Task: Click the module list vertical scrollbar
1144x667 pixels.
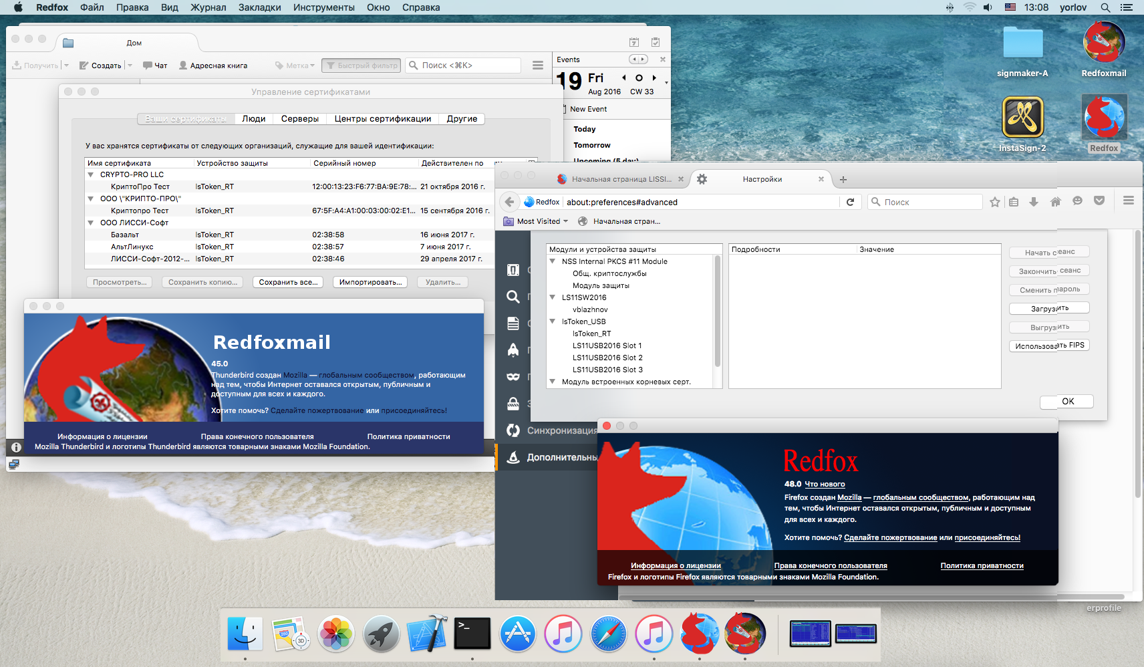Action: click(718, 314)
